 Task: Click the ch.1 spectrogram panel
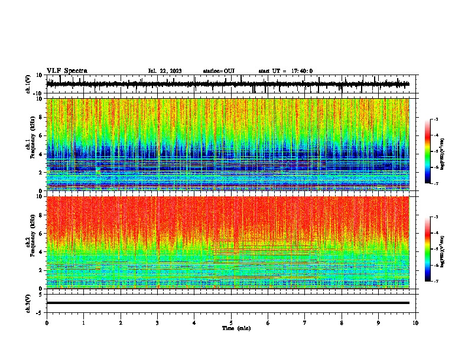227,144
